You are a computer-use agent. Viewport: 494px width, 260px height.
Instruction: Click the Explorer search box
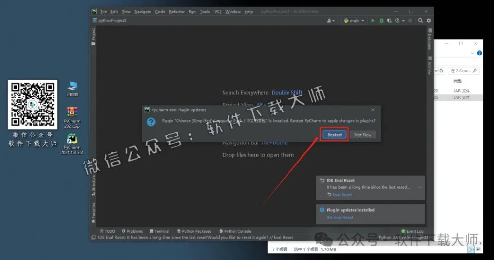[x=464, y=71]
